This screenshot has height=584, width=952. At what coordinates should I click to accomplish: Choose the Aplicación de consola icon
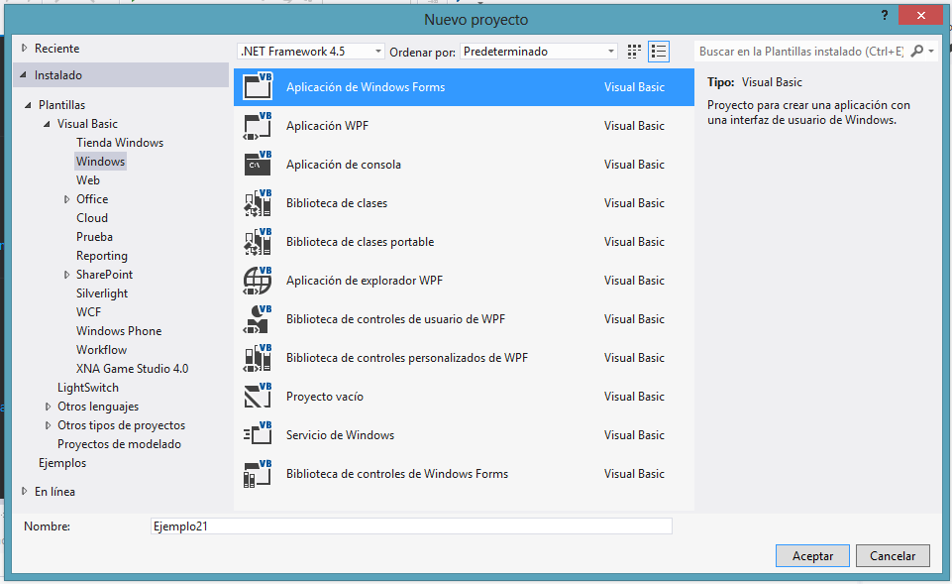point(258,164)
